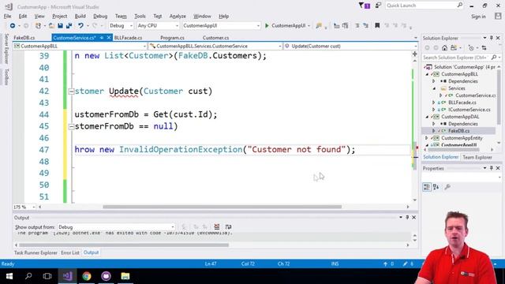The width and height of the screenshot is (505, 284).
Task: Expand the BLLFacade.cs tree node
Action: 433,103
